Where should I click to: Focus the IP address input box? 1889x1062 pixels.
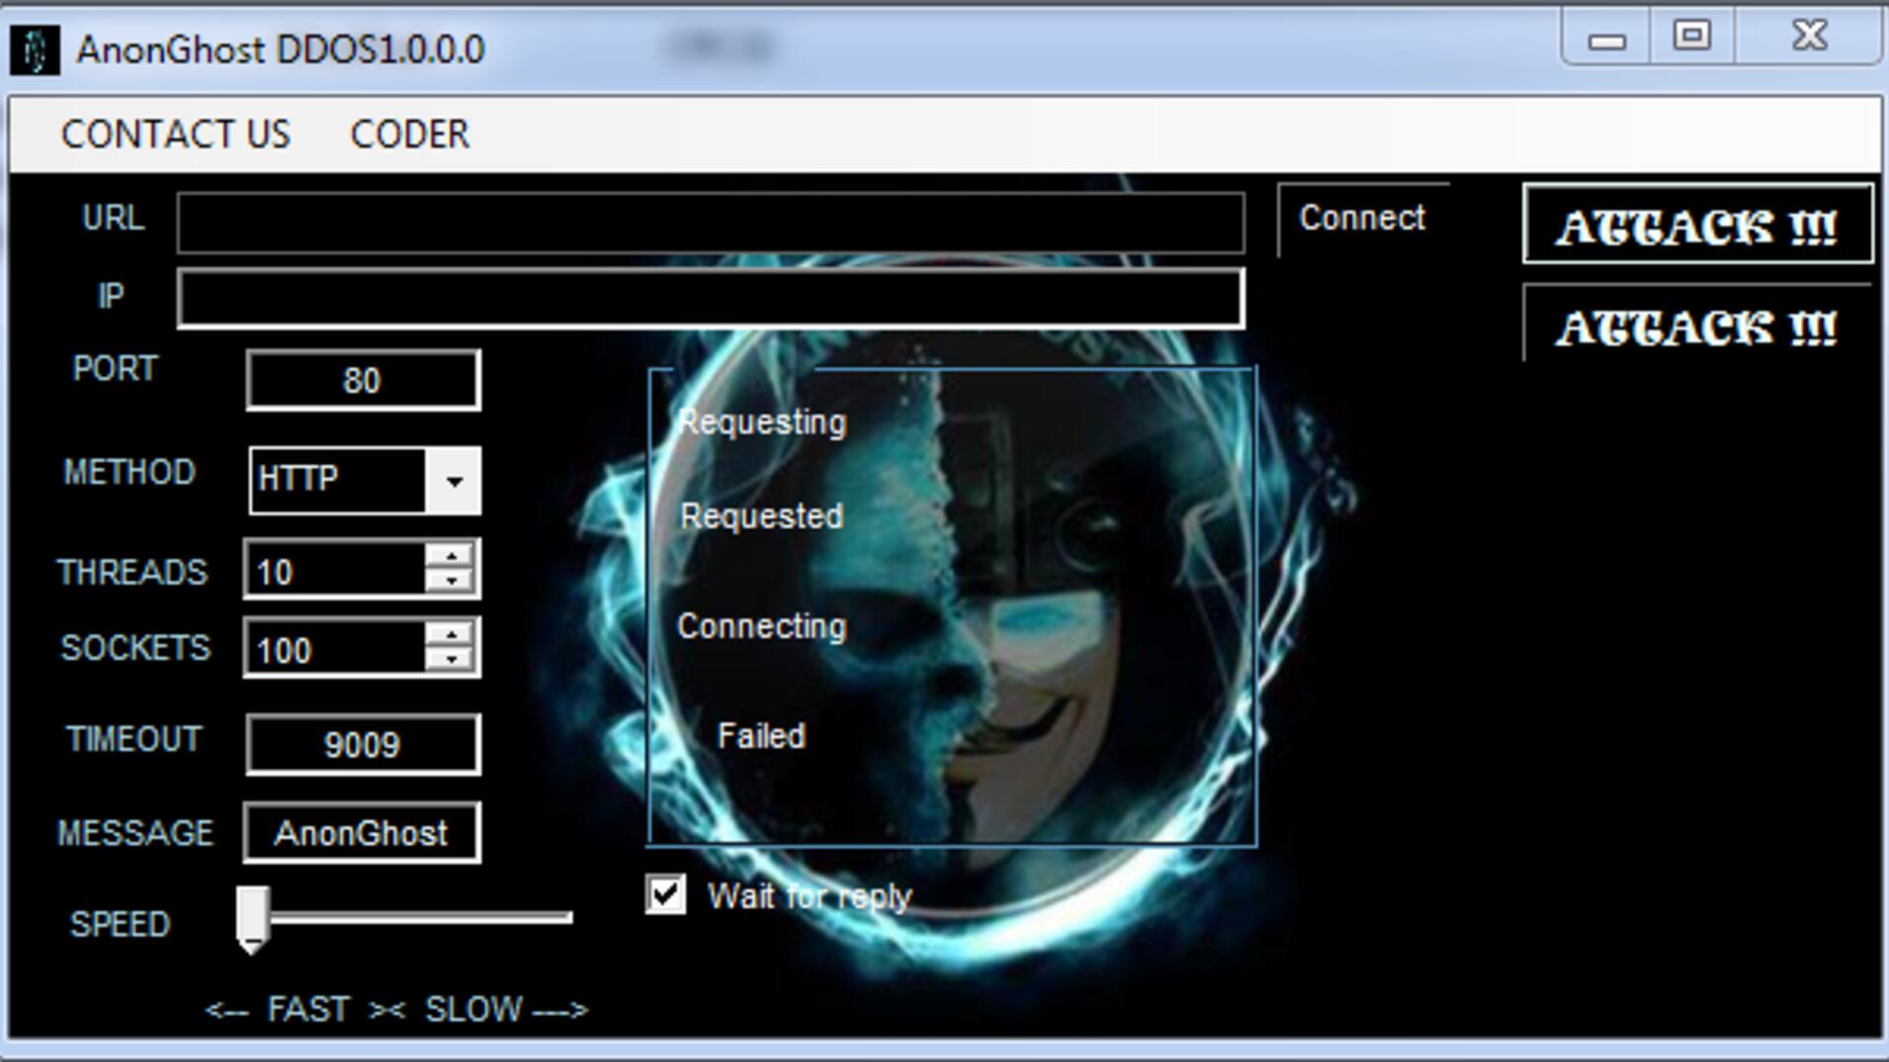pyautogui.click(x=710, y=298)
